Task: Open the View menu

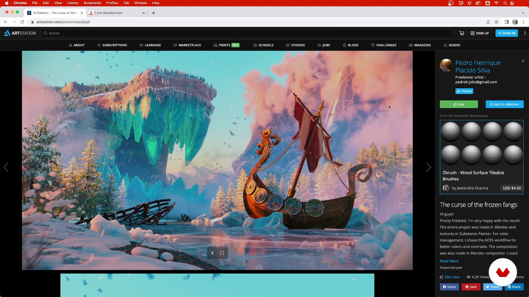Action: 58,3
